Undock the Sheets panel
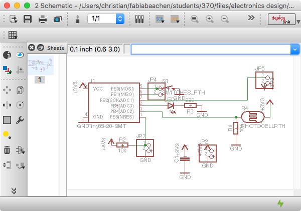 pyautogui.click(x=41, y=47)
